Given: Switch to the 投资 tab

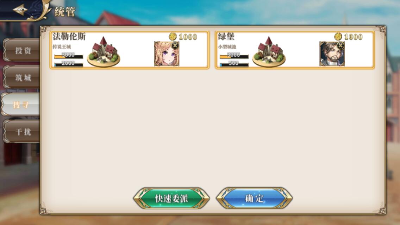Looking at the screenshot, I should click(22, 50).
